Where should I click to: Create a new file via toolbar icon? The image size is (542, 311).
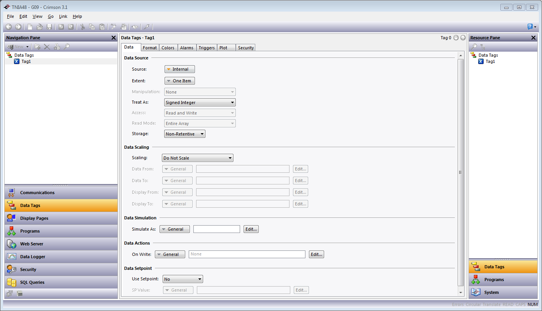click(x=30, y=27)
